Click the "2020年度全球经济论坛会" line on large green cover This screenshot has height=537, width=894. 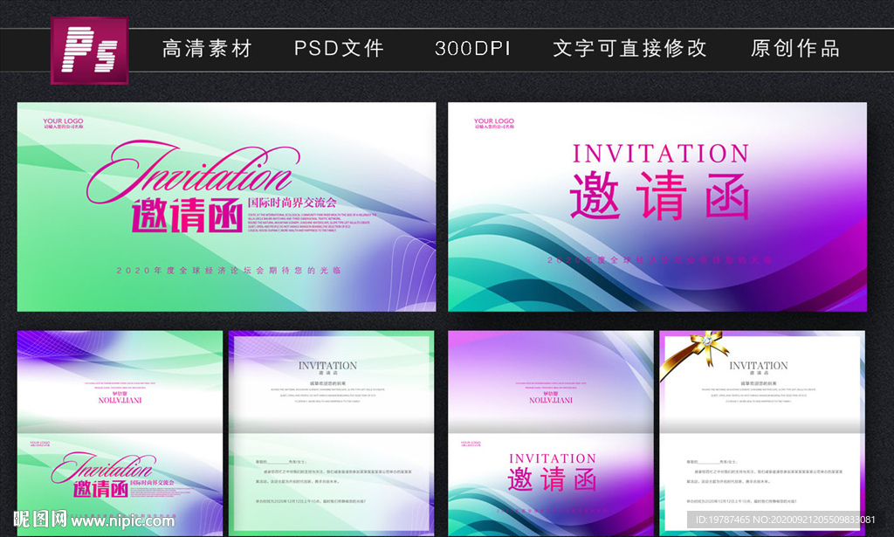point(229,270)
